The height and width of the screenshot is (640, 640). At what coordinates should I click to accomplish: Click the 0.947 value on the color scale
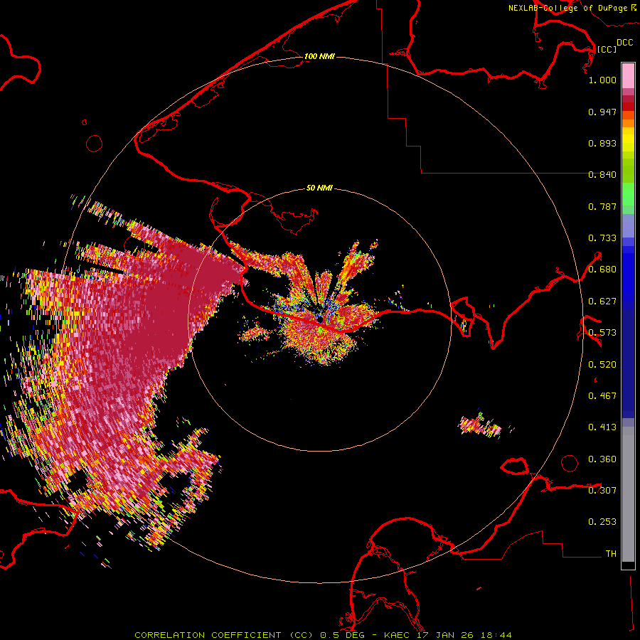[602, 112]
